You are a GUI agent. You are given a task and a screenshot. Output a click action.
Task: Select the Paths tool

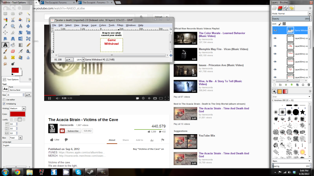[x=28, y=20]
